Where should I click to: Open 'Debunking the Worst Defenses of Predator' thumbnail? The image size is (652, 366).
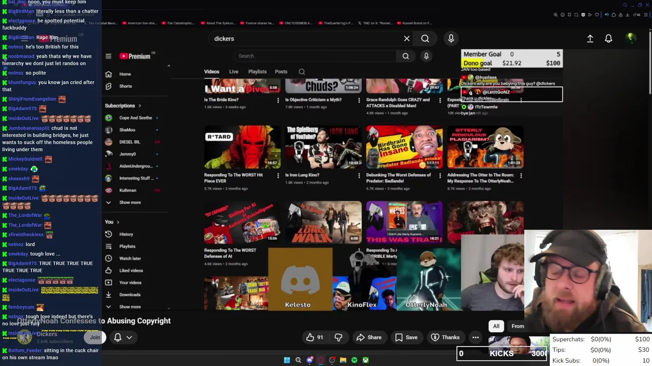(x=404, y=147)
